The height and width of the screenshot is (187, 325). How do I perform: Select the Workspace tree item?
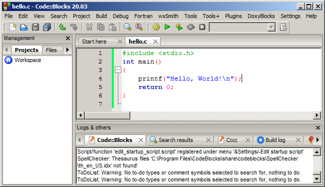28,60
